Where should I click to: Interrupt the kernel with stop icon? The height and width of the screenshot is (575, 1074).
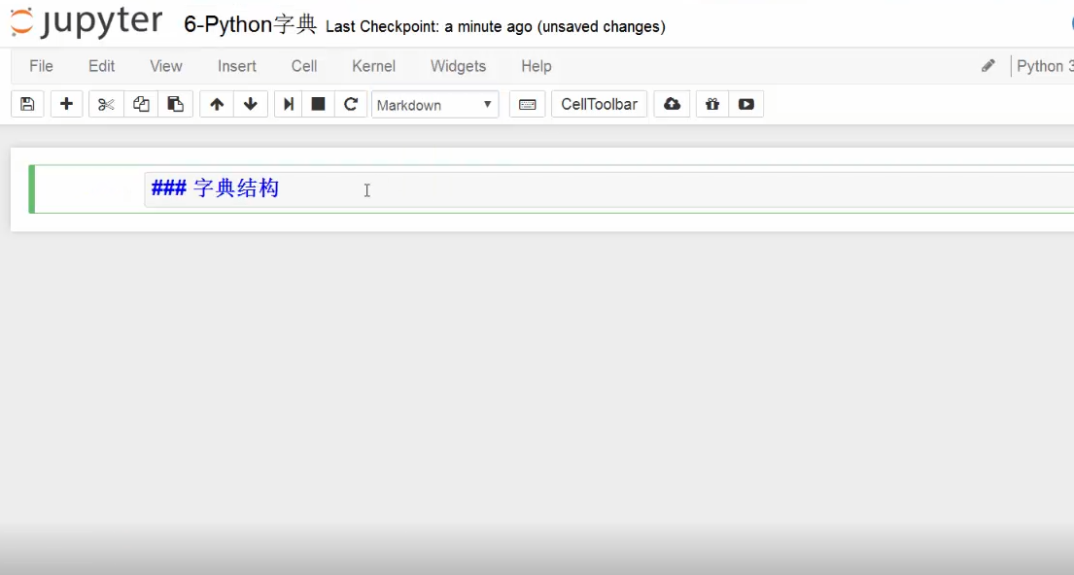(318, 105)
